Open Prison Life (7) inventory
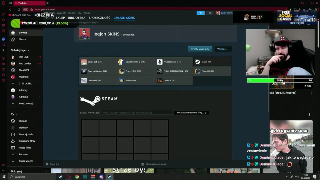Image resolution: width=320 pixels, height=180 pixels. pos(212,71)
